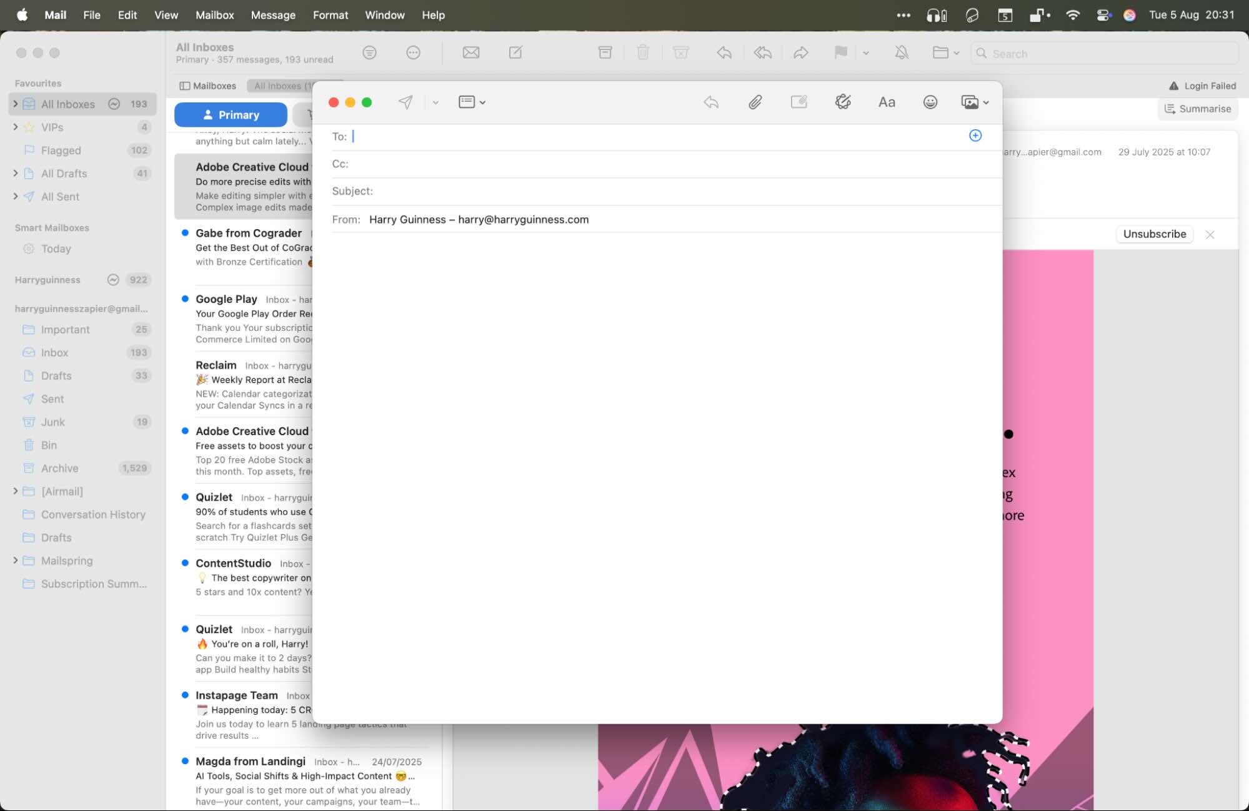Insert an emoji into the message
The width and height of the screenshot is (1249, 811).
point(930,102)
